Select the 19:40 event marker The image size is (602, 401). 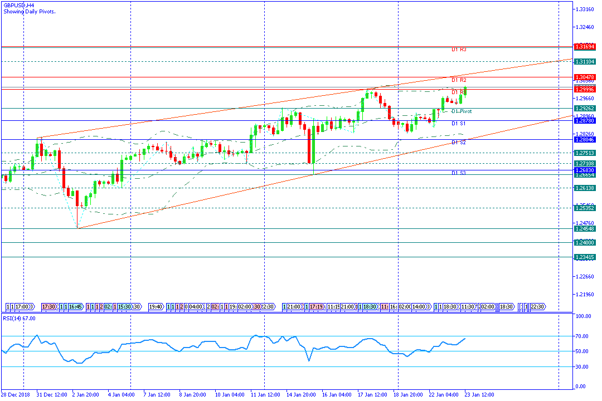pos(156,307)
